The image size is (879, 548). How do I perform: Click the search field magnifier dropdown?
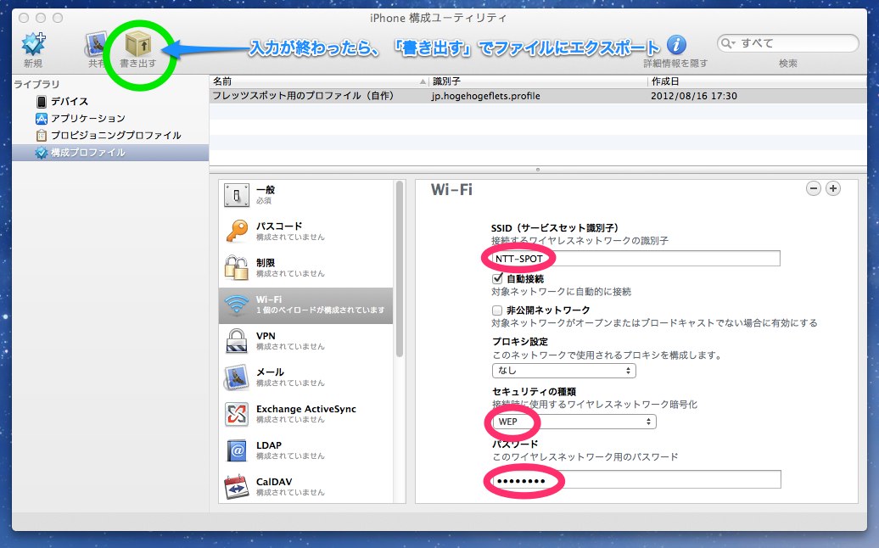[x=728, y=43]
